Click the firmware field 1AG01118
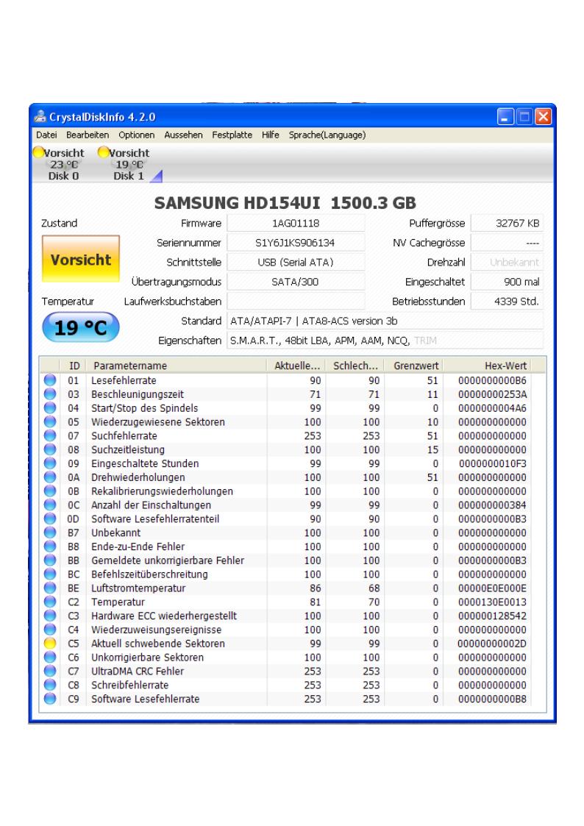The image size is (584, 826). pos(296,224)
